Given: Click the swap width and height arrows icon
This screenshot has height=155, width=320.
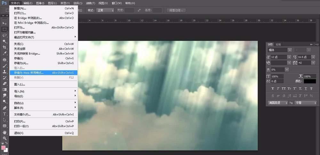Looking at the screenshot, I should coord(139,10).
